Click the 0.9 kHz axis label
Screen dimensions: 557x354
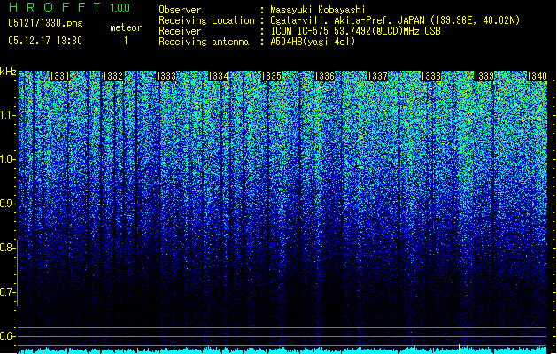click(8, 204)
